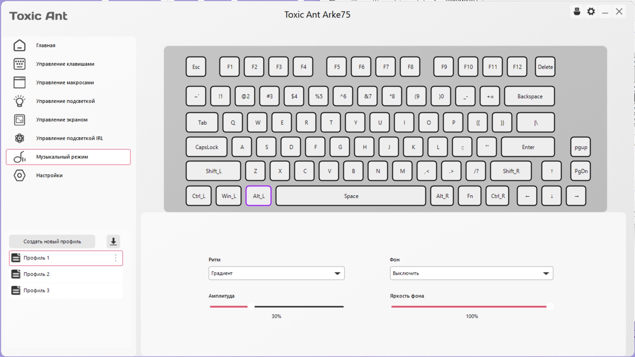This screenshot has height=357, width=635.
Task: Open the Главная section
Action: pos(68,45)
